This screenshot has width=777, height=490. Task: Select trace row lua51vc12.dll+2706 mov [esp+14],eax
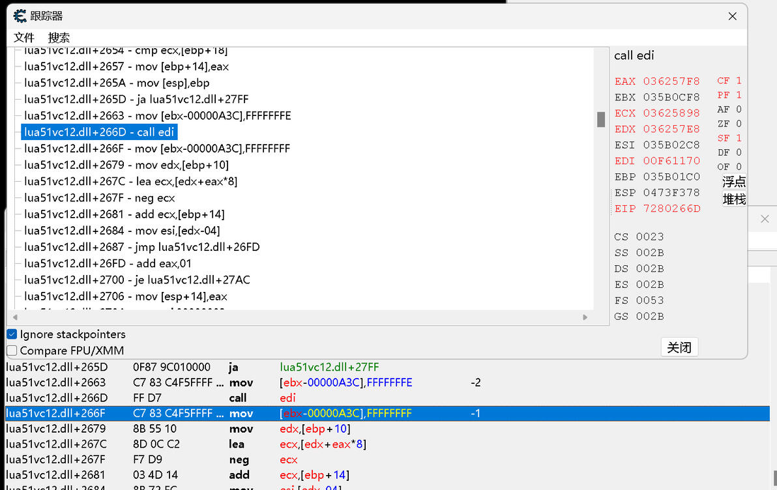(126, 296)
